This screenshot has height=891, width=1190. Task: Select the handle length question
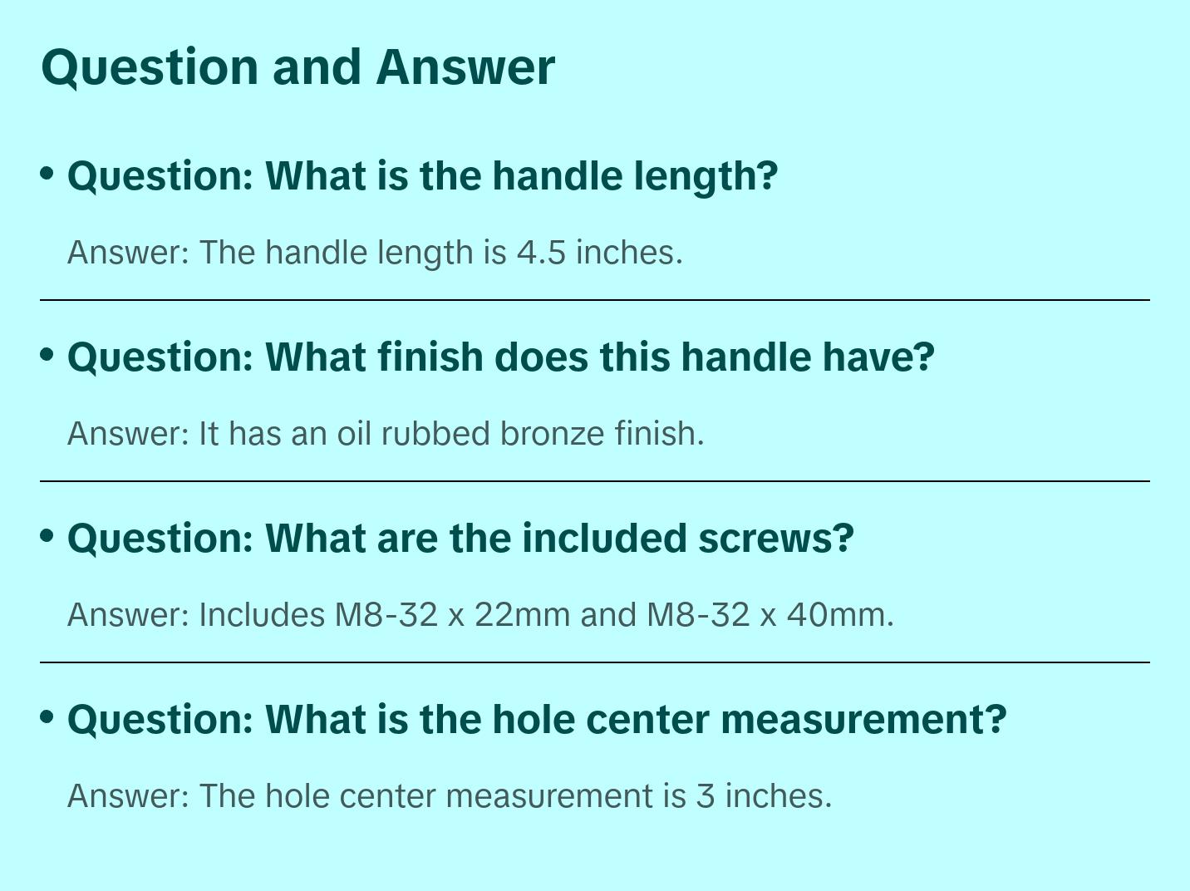click(422, 176)
